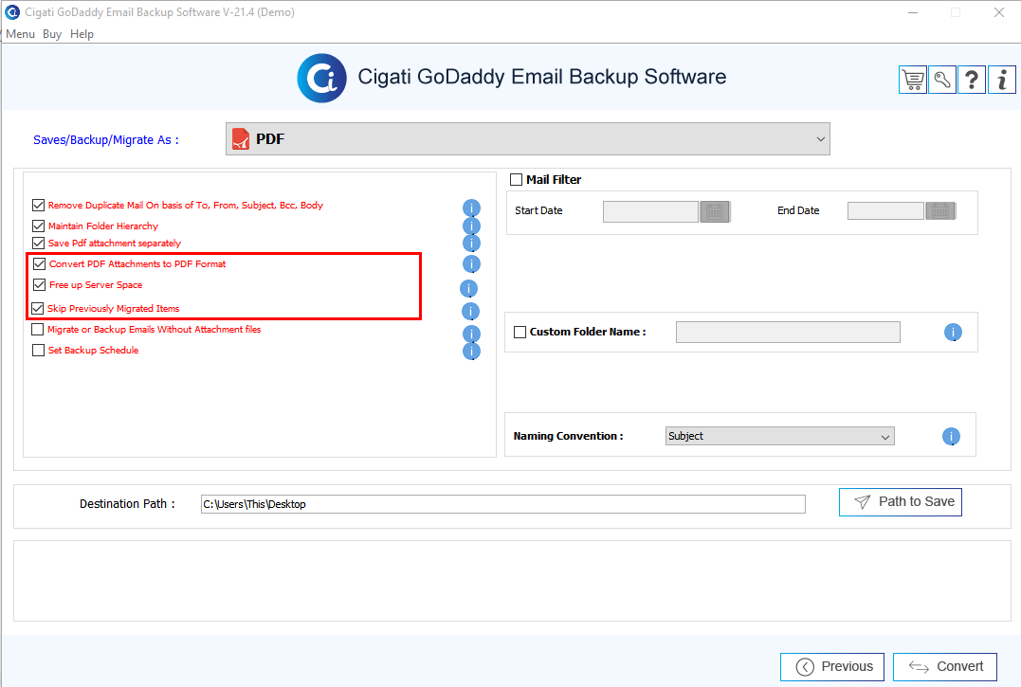Click the End Date field
This screenshot has width=1021, height=687.
pos(885,210)
